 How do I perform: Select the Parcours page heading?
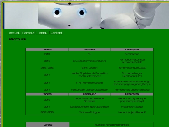click(x=17, y=39)
